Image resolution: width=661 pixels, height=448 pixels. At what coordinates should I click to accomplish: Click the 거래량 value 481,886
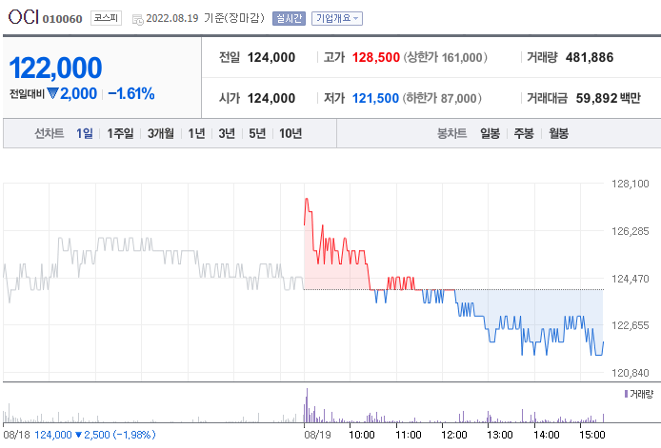[590, 57]
